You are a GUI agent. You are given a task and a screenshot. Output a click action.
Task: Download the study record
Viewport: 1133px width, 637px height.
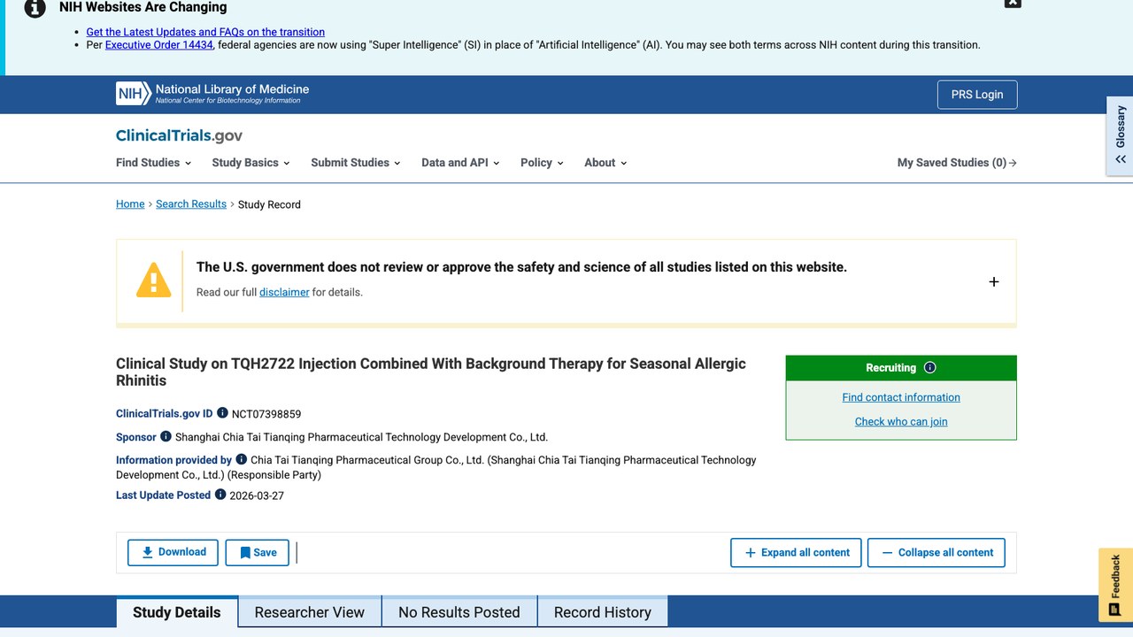click(173, 552)
